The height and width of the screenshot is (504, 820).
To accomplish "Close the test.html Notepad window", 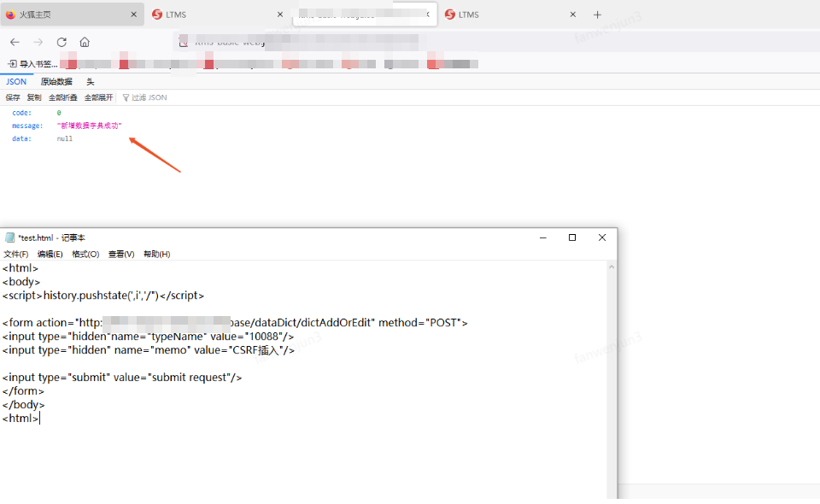I will tap(602, 237).
